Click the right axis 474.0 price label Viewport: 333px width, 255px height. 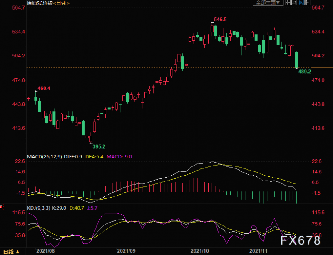point(318,80)
